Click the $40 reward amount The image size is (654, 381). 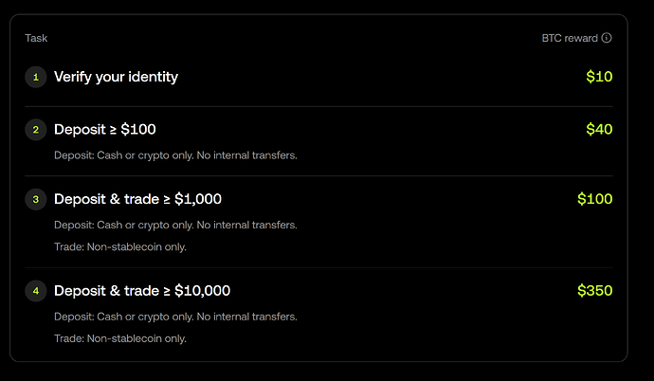click(599, 129)
